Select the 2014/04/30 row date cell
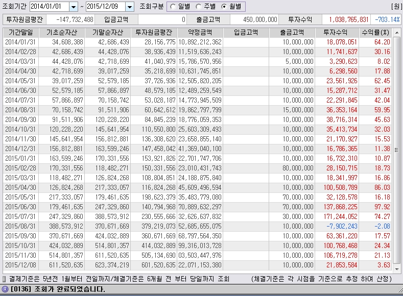This screenshot has height=296, width=403. 21,71
